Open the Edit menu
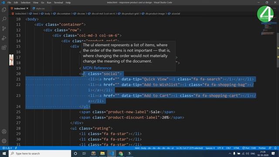 pos(16,3)
